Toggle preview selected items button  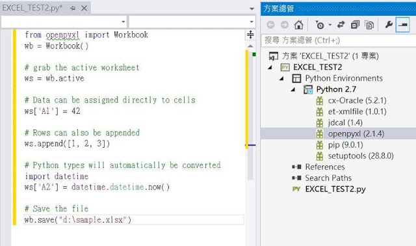coord(403,25)
